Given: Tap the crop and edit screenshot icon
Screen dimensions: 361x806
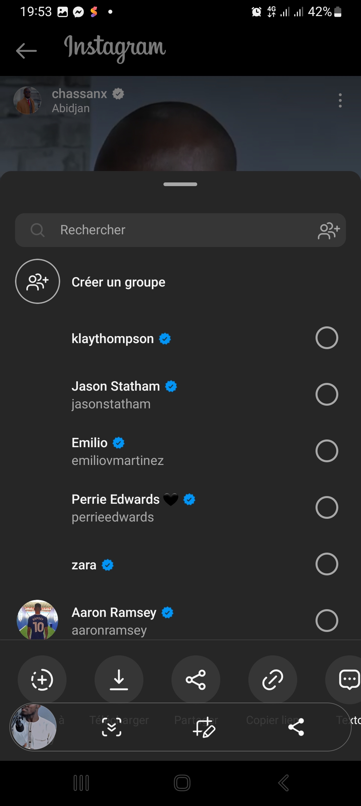Looking at the screenshot, I should pos(204,727).
